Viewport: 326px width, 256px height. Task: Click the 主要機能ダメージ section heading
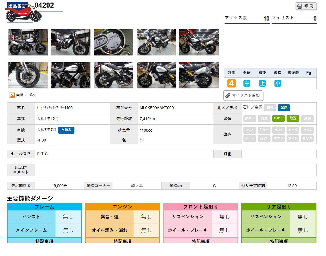30,198
